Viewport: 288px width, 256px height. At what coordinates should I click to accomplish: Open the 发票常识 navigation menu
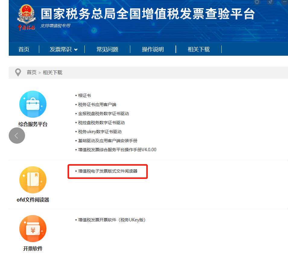[61, 49]
